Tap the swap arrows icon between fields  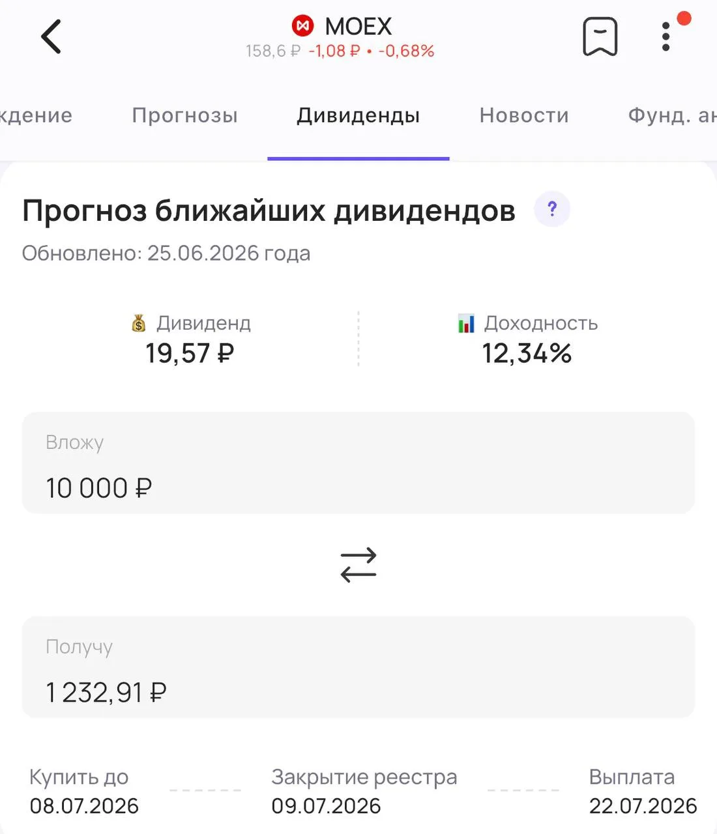[x=358, y=564]
